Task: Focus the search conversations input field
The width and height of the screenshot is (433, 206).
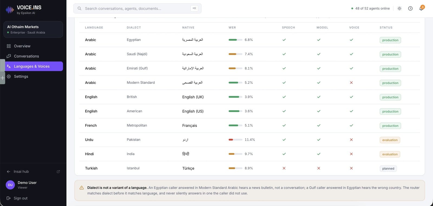Action: point(137,8)
